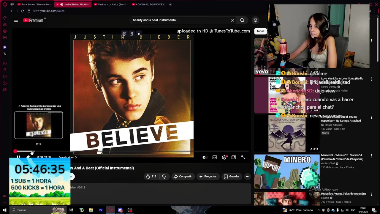Open options for Love You Like A Love Song

371,79
